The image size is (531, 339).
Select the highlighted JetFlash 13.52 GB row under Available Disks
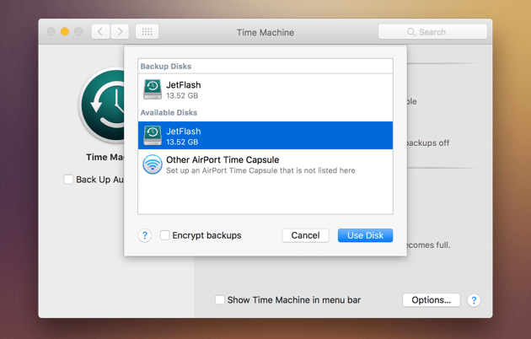265,136
